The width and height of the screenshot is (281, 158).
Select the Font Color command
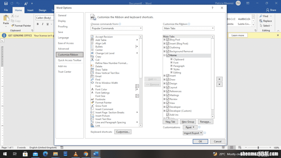pos(101,89)
